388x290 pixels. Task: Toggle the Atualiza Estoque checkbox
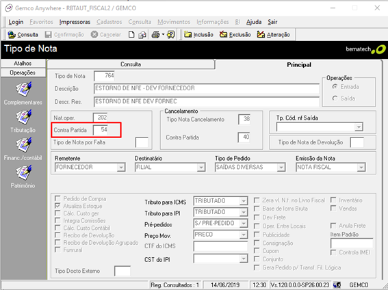(57, 206)
